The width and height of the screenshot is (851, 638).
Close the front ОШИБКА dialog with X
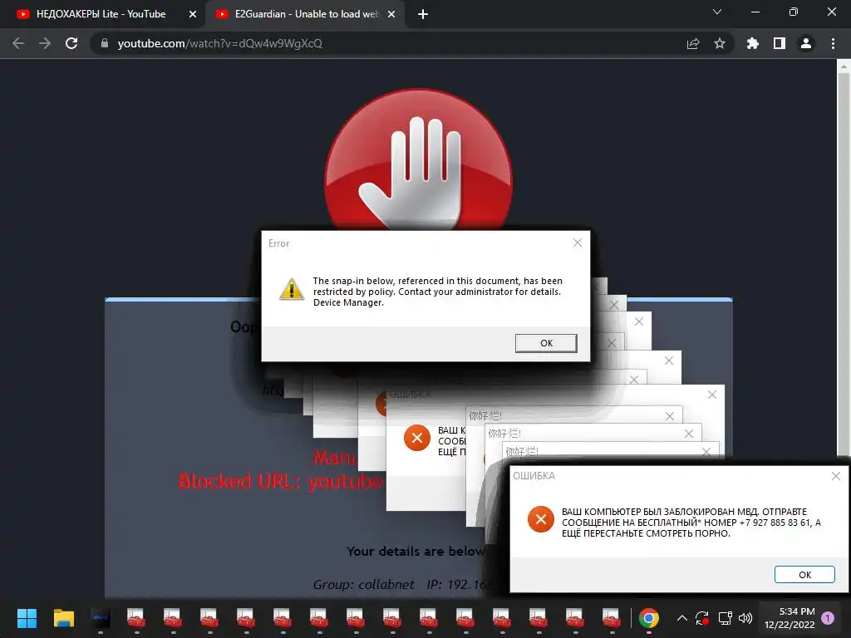pos(836,476)
